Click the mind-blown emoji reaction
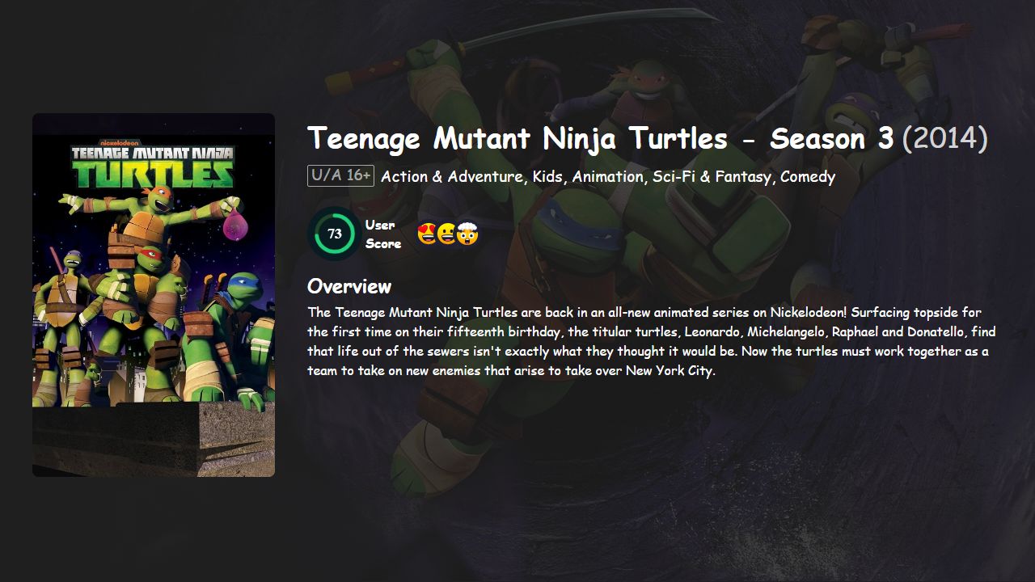This screenshot has width=1035, height=582. (467, 234)
